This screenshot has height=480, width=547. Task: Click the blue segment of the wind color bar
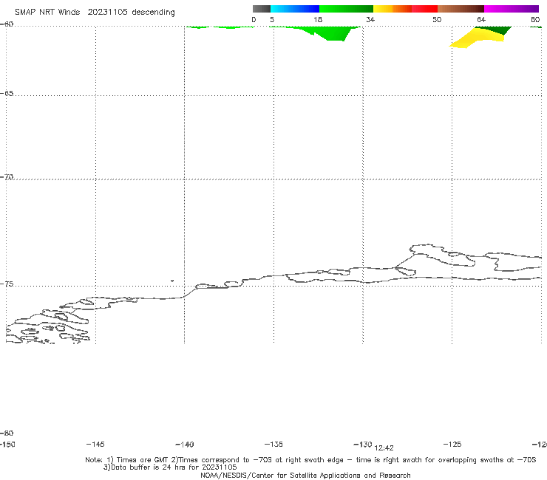pos(295,9)
